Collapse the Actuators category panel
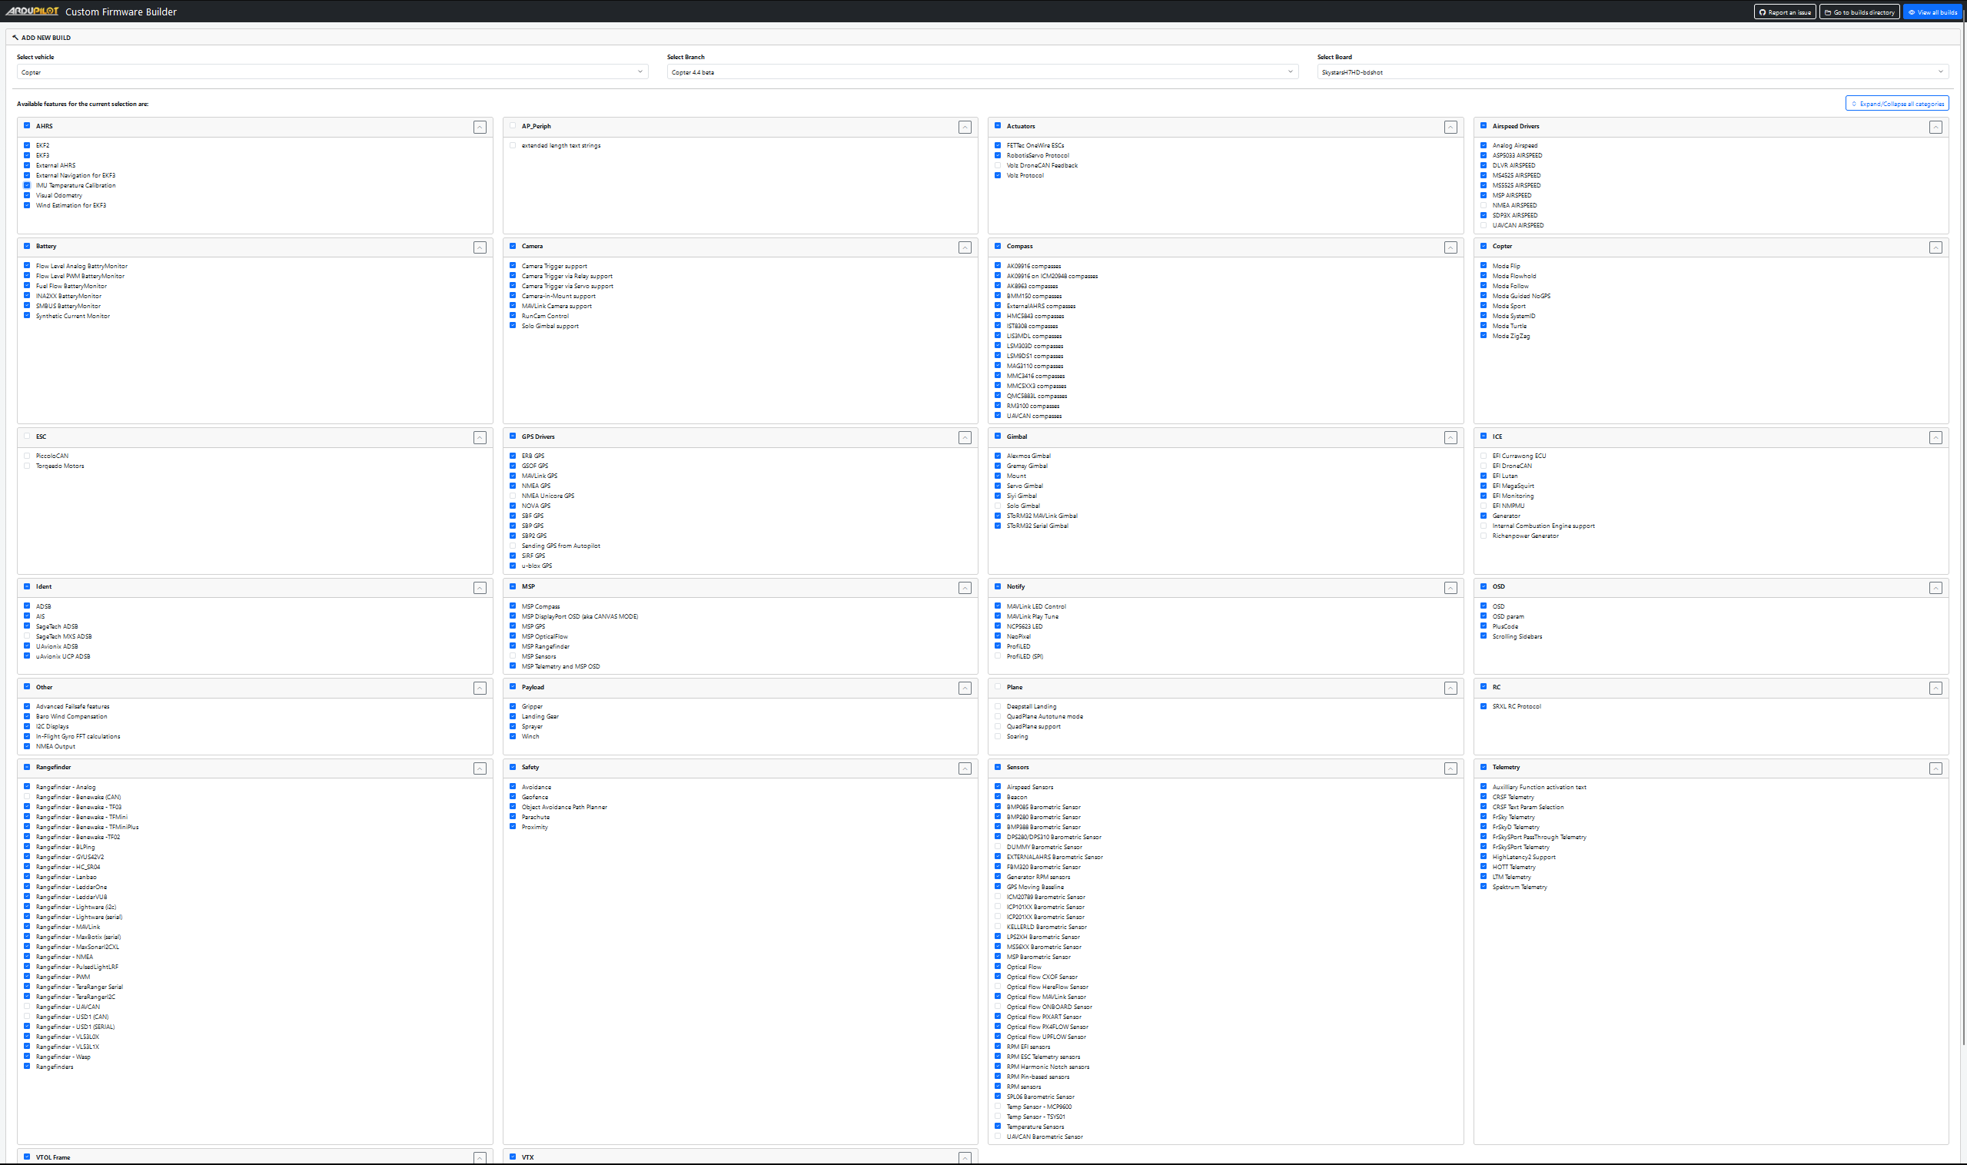Screen dimensions: 1967x1165 [x=1450, y=127]
